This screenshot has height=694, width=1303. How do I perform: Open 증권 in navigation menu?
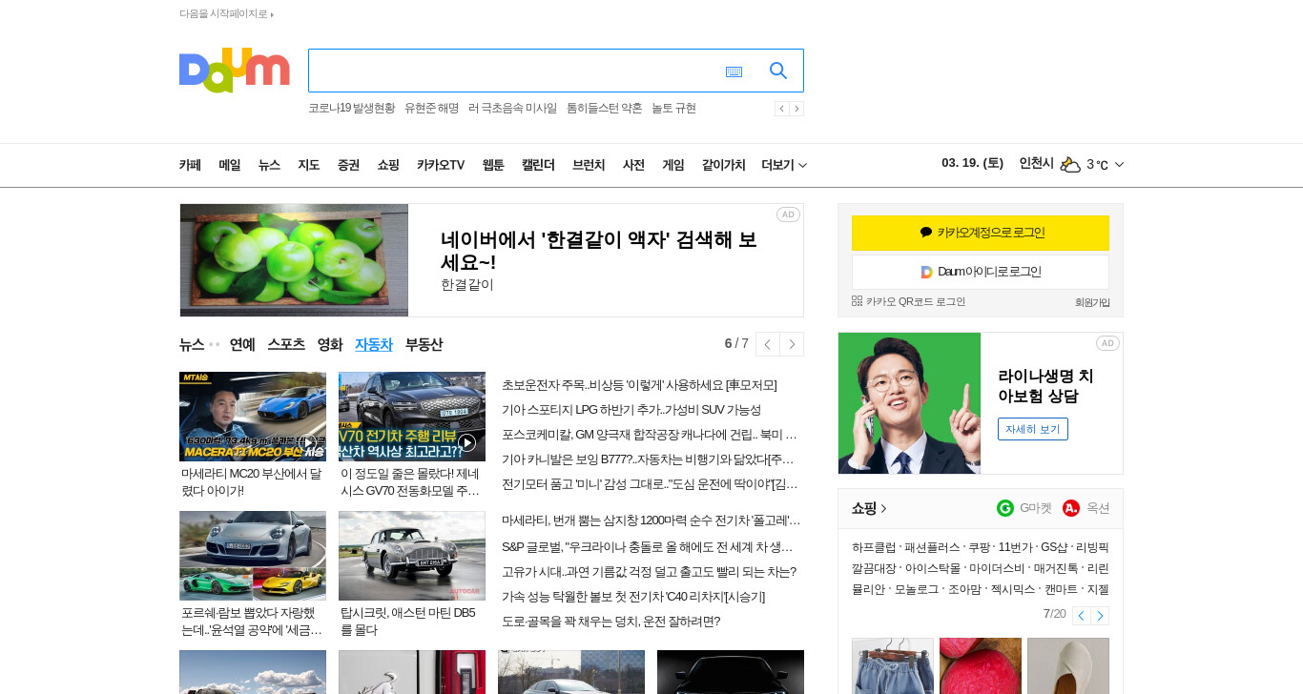coord(348,165)
